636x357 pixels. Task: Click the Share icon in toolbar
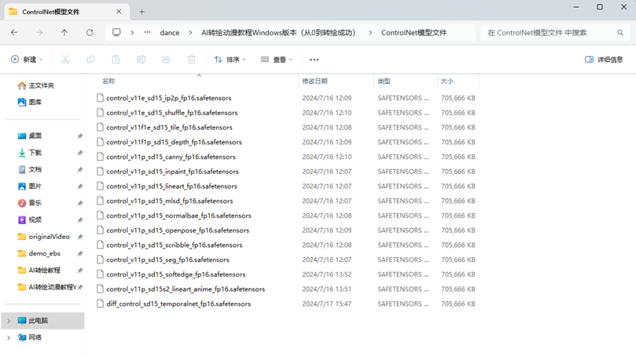tap(167, 60)
